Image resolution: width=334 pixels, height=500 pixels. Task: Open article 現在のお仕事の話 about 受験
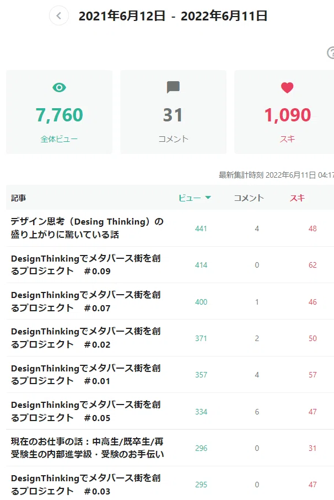(88, 448)
